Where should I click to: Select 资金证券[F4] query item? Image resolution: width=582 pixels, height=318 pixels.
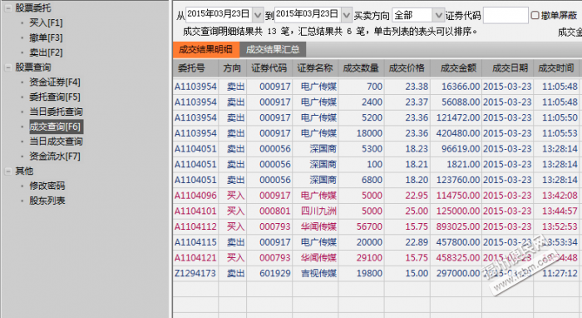pos(55,82)
